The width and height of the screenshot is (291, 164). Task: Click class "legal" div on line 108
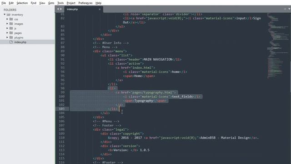click(111, 129)
